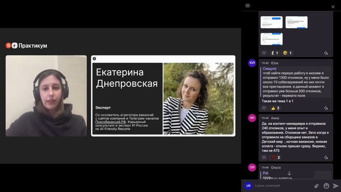This screenshot has width=341, height=192.
Task: Open second attached image thumbnail
Action: click(296, 22)
